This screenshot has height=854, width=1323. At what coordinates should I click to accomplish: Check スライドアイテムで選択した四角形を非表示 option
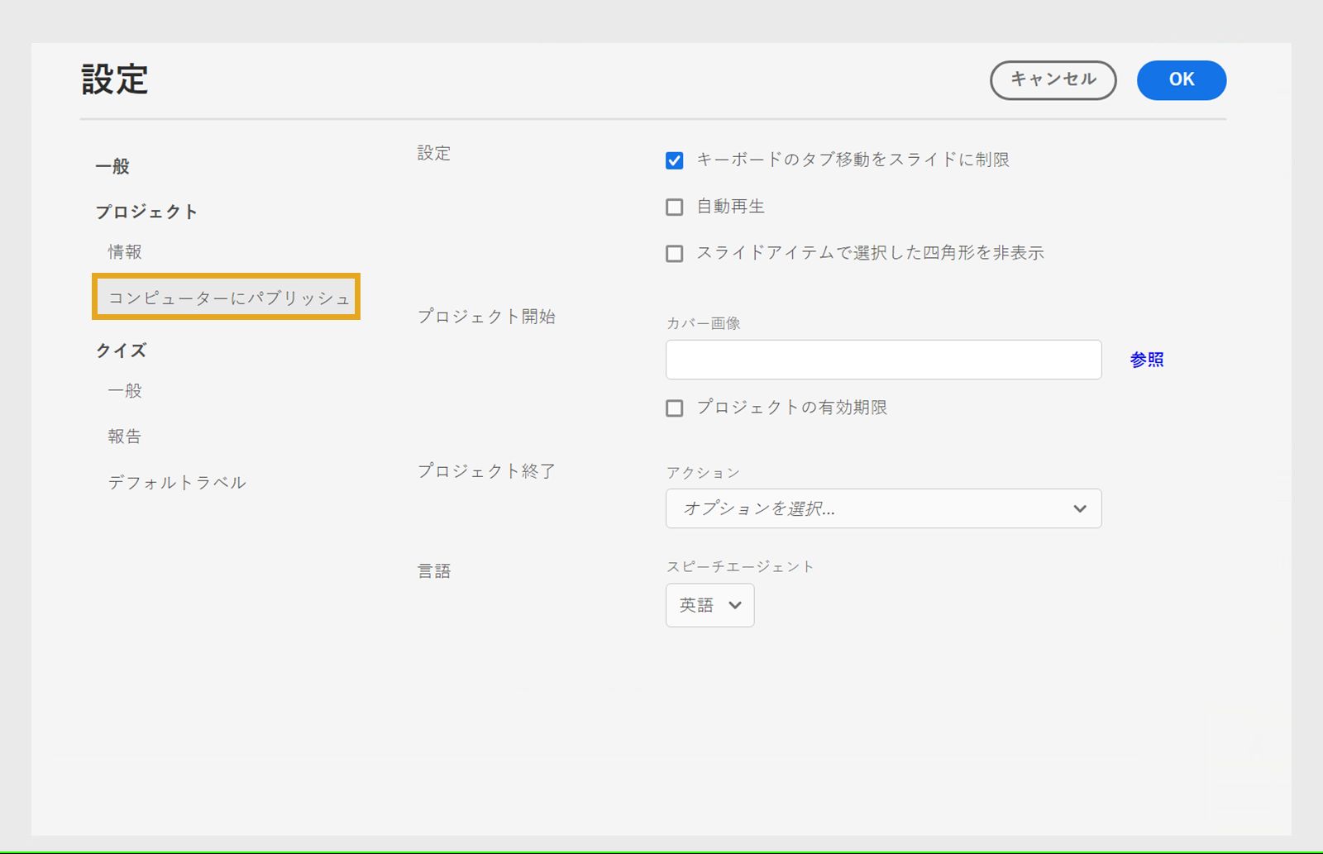click(x=675, y=253)
